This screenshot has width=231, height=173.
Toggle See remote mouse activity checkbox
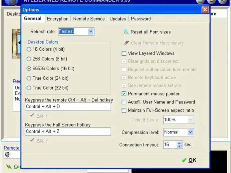[x=124, y=85]
